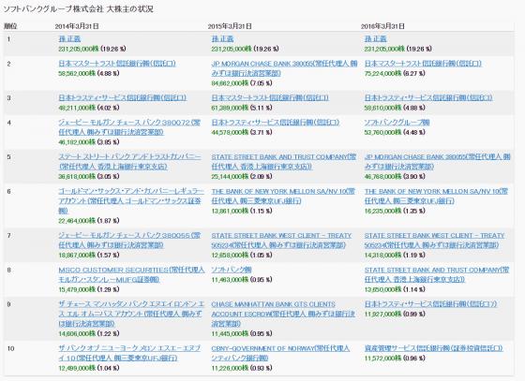
Task: Open JP MORGAN CHASE BANK link in 2015 column
Action: 285,68
